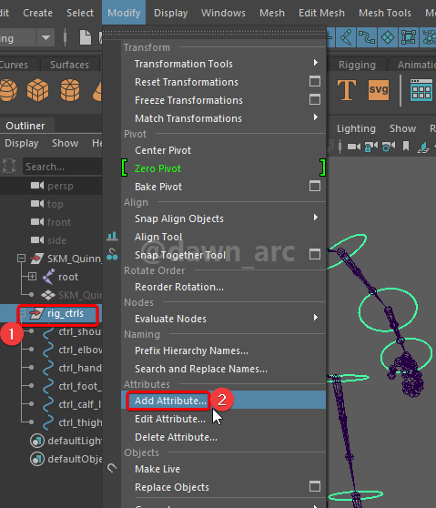The height and width of the screenshot is (508, 436).
Task: Open the Create menu
Action: point(37,13)
